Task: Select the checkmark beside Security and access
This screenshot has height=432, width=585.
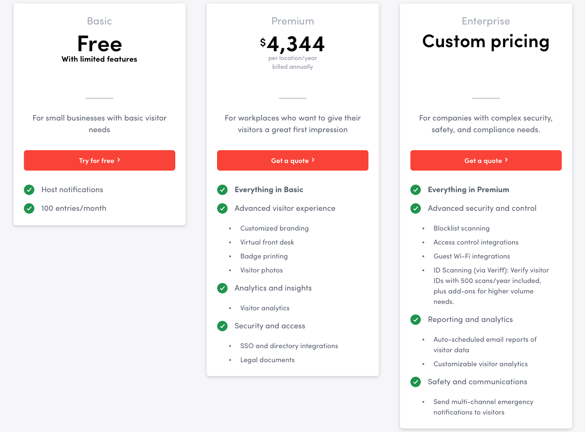Action: 222,326
